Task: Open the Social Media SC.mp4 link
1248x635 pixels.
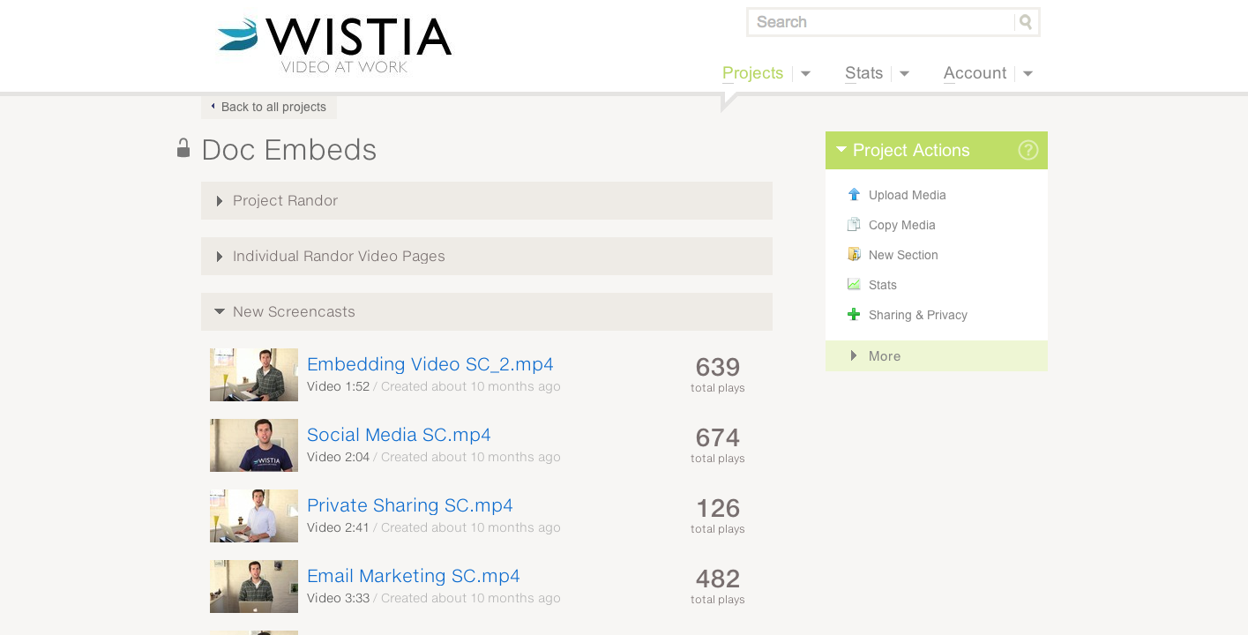Action: click(x=399, y=435)
